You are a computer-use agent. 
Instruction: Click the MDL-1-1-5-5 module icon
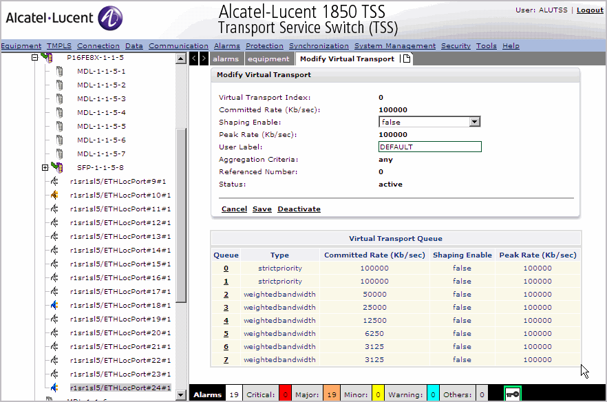pyautogui.click(x=59, y=126)
